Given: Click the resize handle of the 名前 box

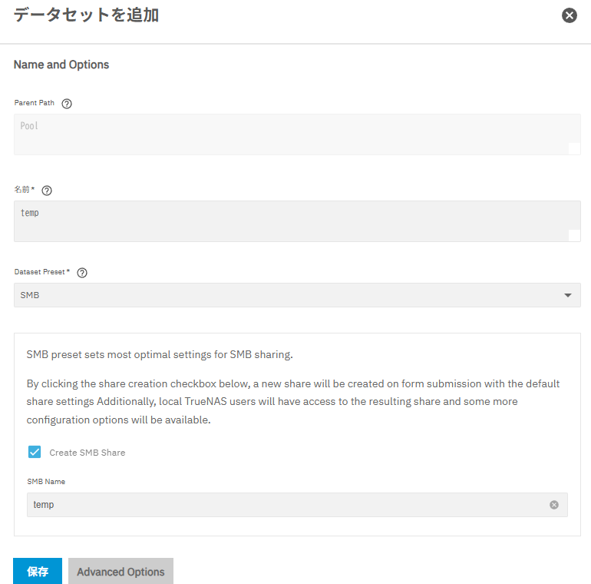Looking at the screenshot, I should [x=574, y=236].
